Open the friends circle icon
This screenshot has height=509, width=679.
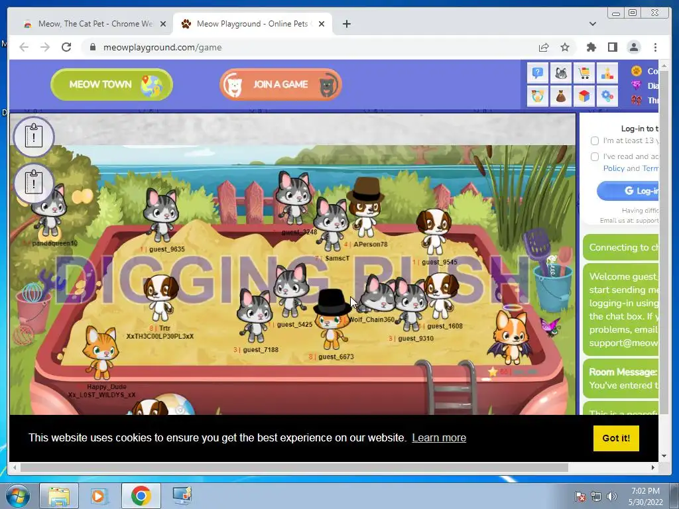[x=537, y=96]
